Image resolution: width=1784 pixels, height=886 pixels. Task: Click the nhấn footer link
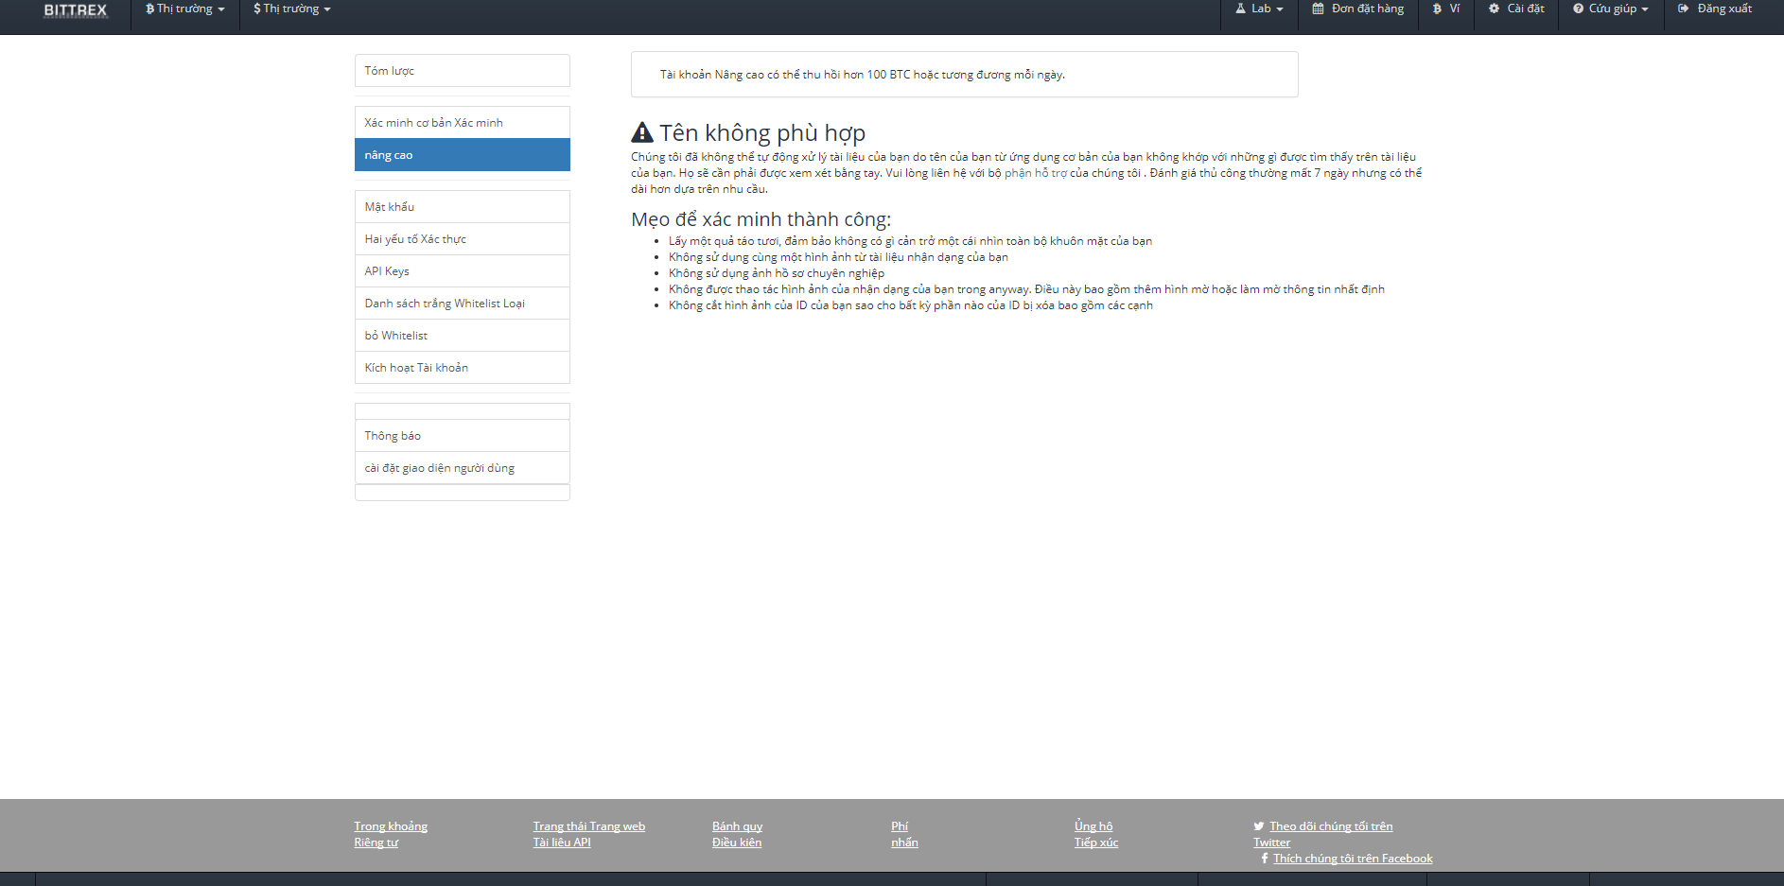pos(904,843)
